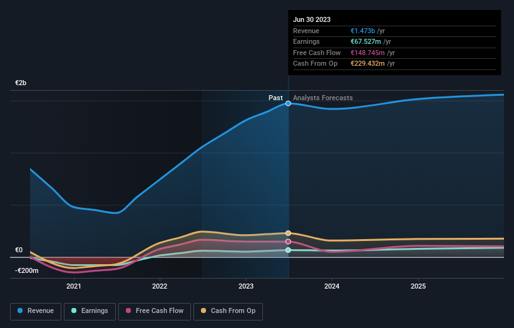Click the -€200m y-axis label
The height and width of the screenshot is (328, 514).
pyautogui.click(x=26, y=270)
